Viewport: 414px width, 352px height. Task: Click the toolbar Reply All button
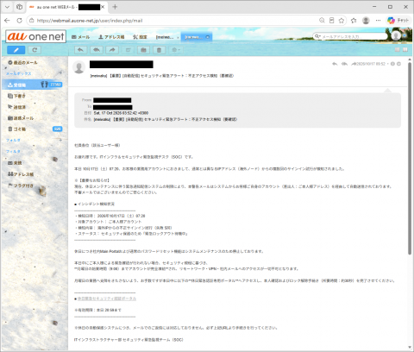97,50
